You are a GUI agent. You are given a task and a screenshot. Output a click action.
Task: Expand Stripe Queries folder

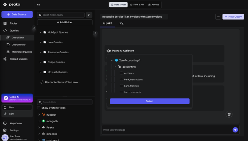click(40, 62)
